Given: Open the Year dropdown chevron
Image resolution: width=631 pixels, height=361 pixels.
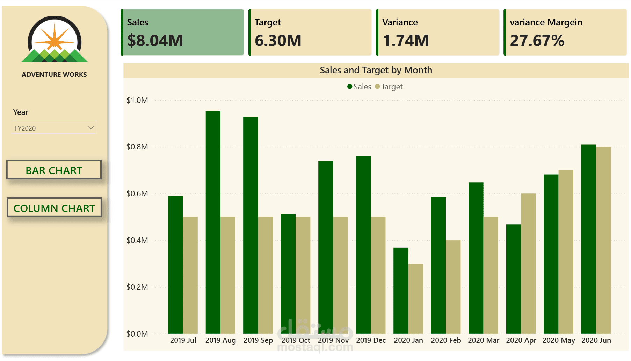Looking at the screenshot, I should 91,128.
